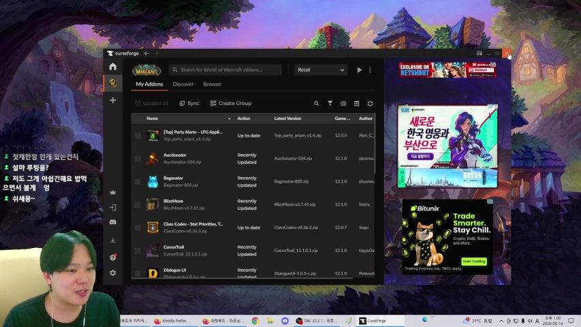Click the Start Trading button in Bitunix ad

coord(474,262)
